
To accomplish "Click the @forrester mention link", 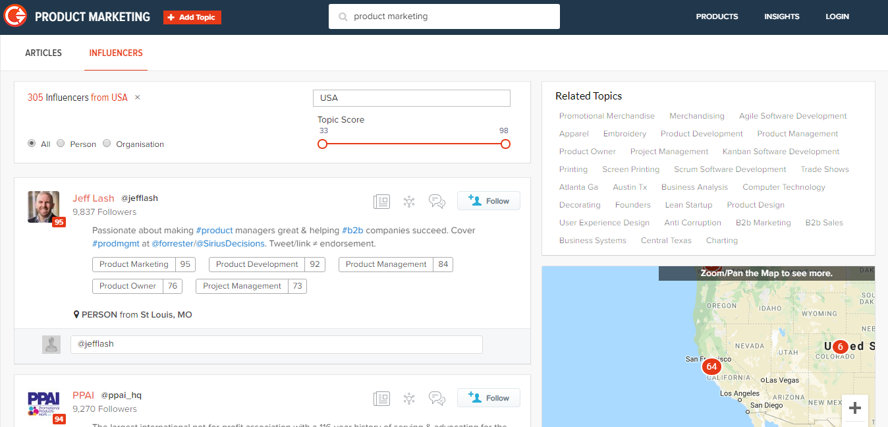I will 173,243.
